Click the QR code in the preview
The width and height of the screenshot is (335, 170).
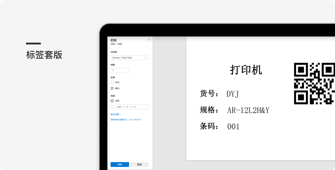click(314, 83)
